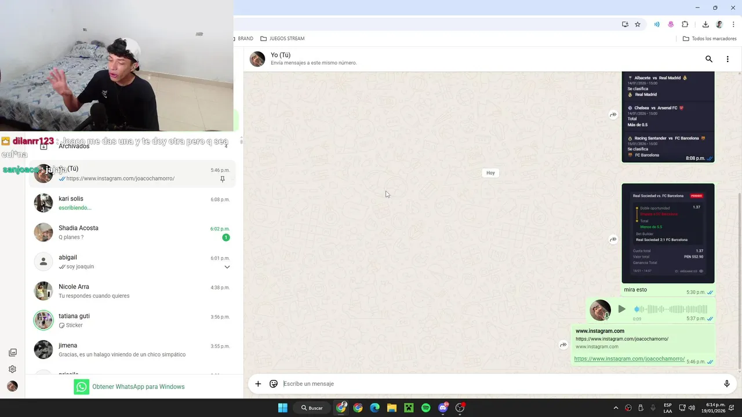Open the kari solis chat
This screenshot has height=417, width=742.
point(132,203)
